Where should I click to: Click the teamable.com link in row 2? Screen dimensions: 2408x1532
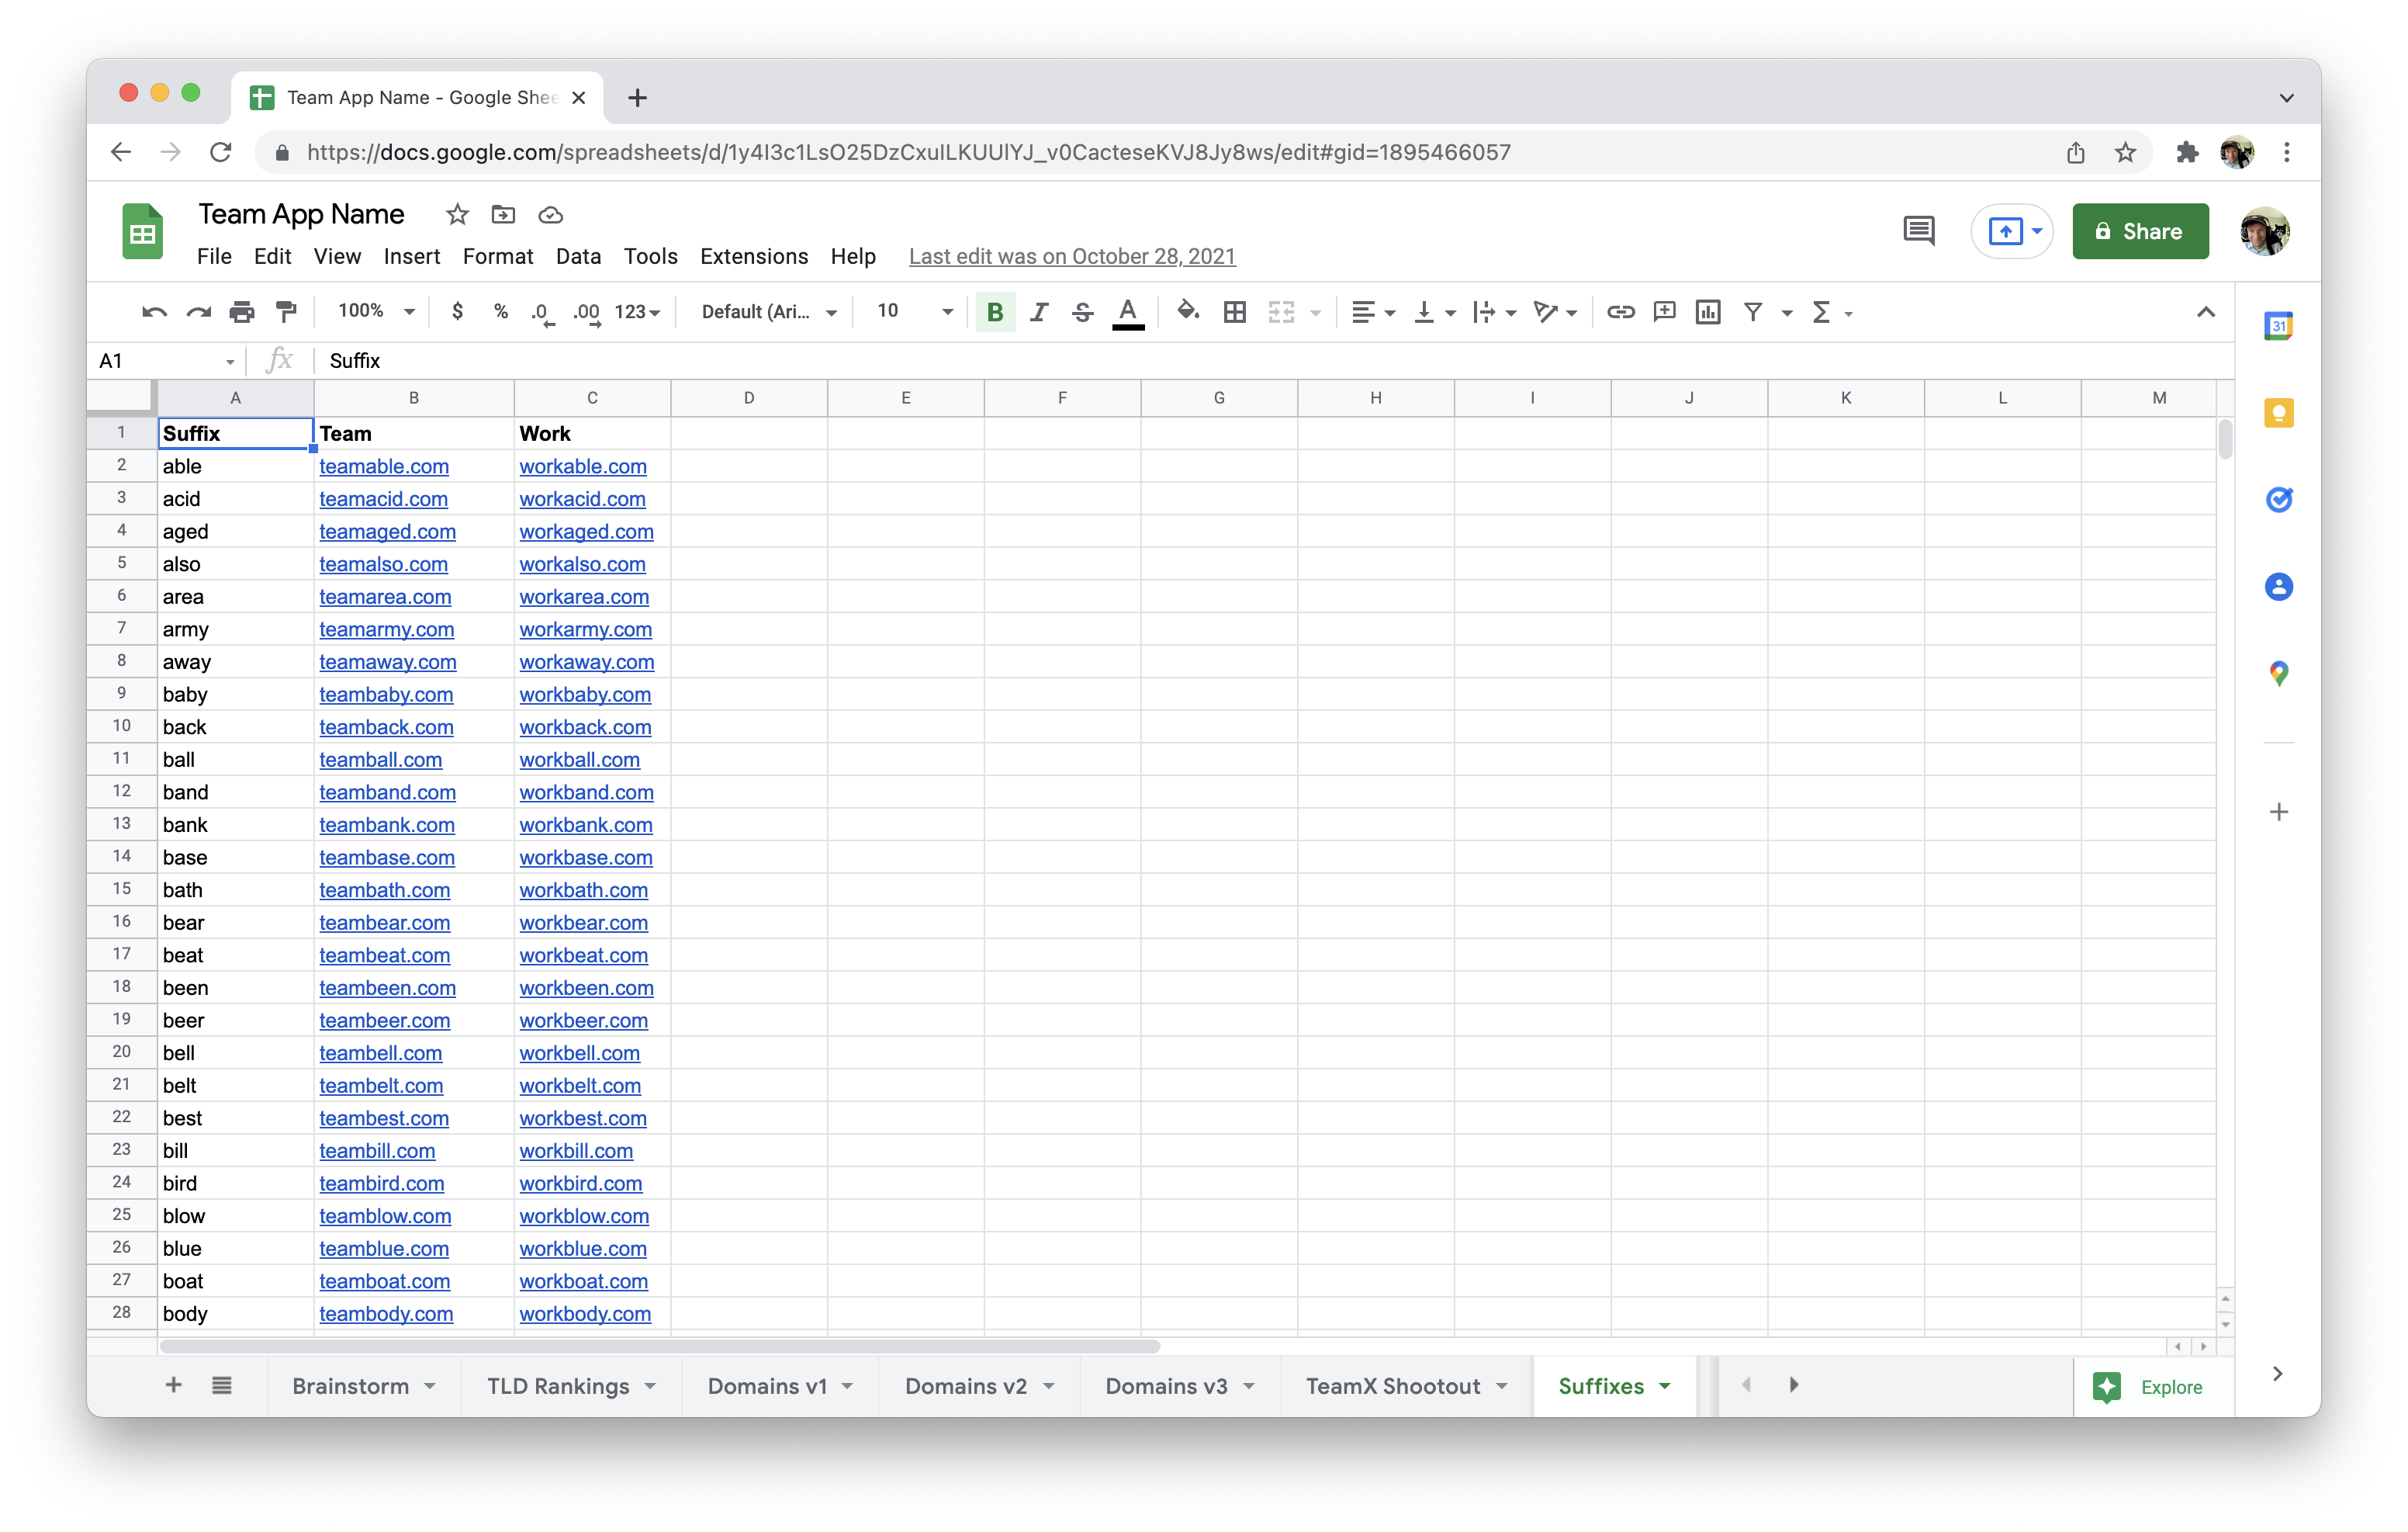point(384,465)
